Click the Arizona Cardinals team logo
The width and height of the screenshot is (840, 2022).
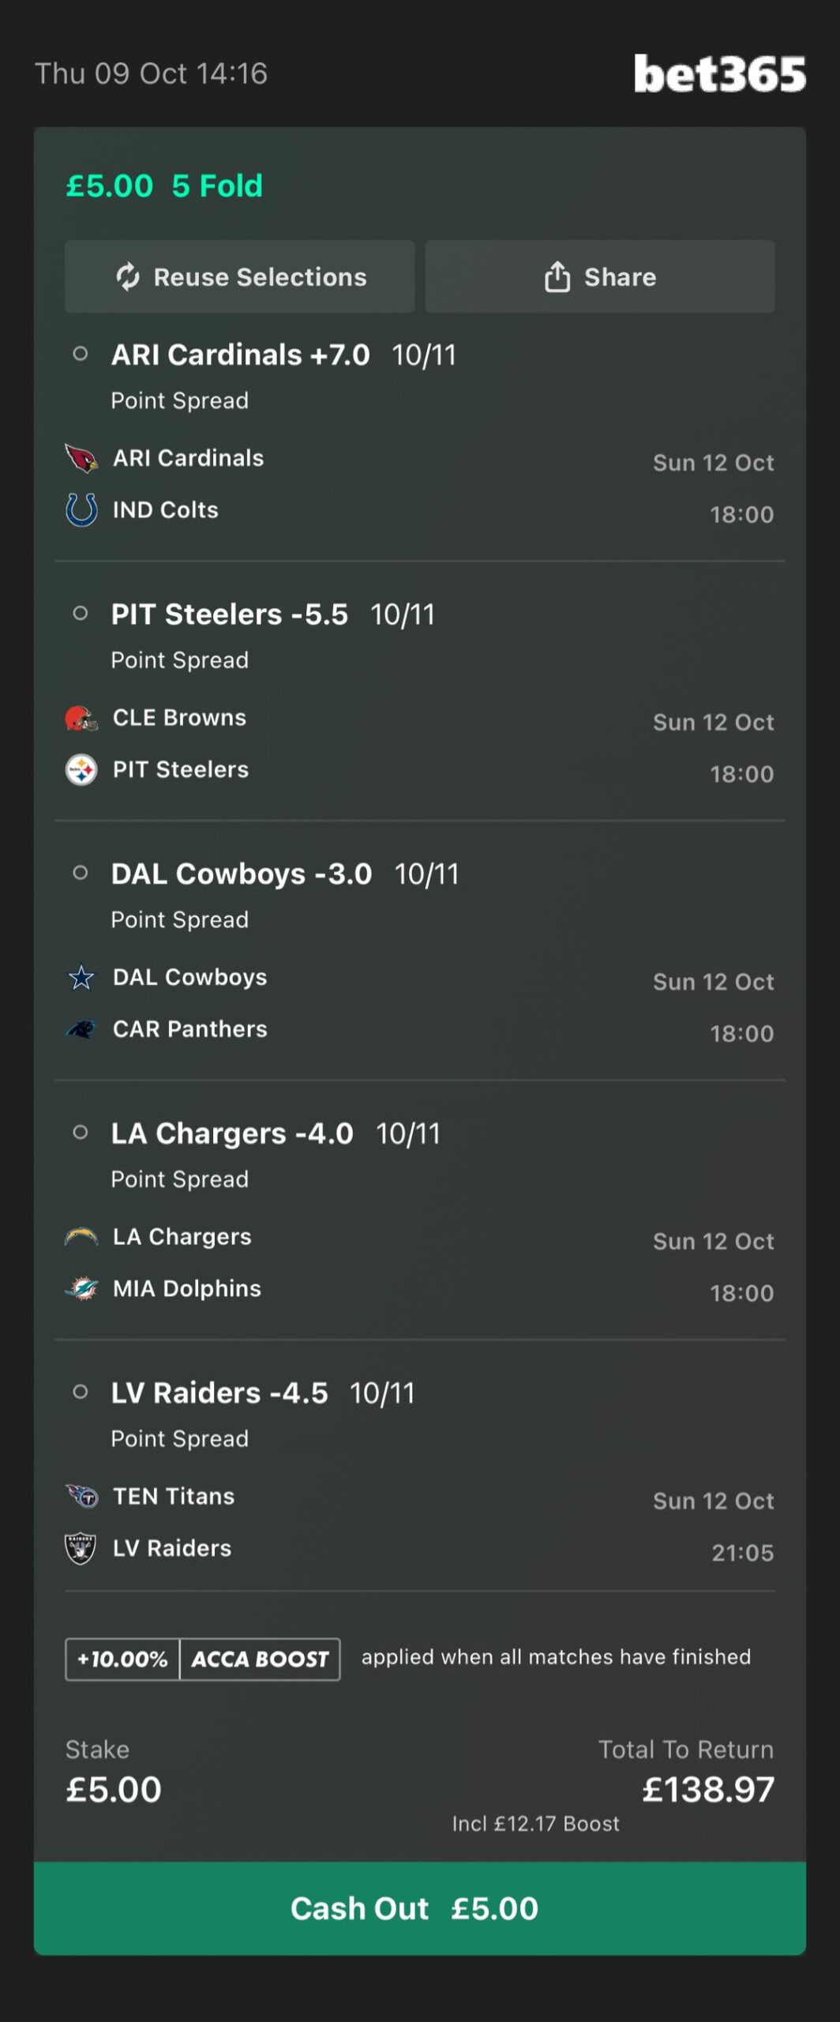81,458
